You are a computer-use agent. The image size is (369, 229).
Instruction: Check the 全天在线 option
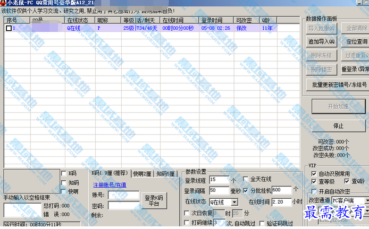point(246,179)
